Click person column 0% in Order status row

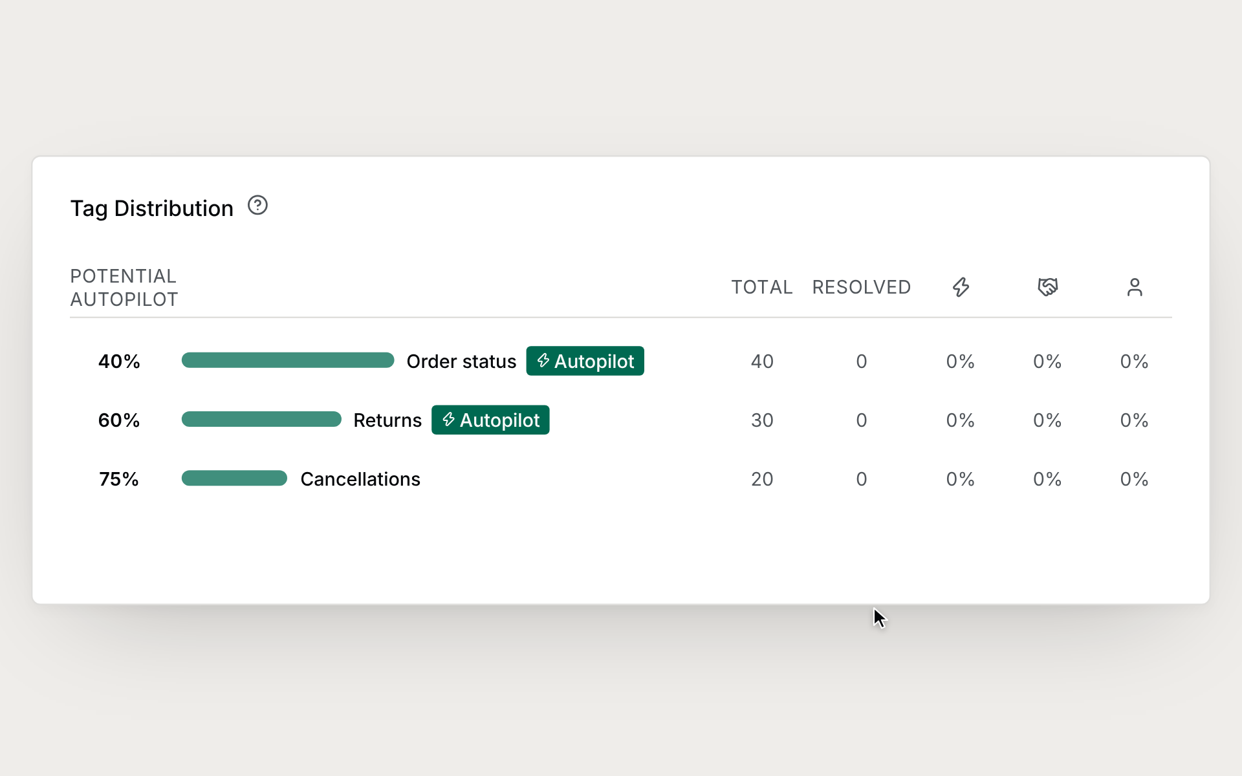[x=1135, y=361]
